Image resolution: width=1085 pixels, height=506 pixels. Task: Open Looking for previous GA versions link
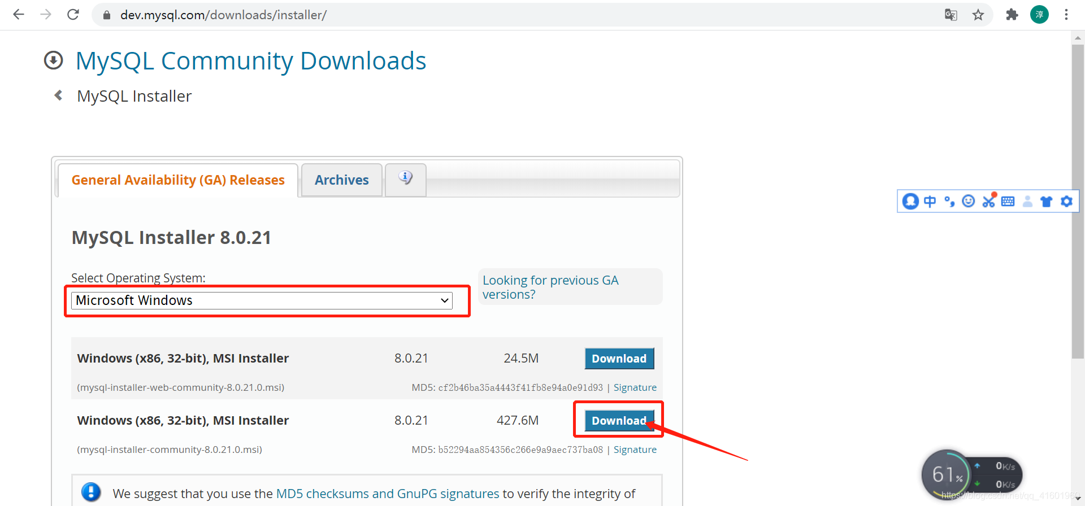tap(550, 287)
